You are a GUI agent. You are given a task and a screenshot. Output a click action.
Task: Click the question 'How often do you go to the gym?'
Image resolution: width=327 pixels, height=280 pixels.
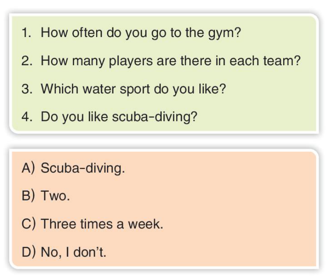pyautogui.click(x=141, y=33)
